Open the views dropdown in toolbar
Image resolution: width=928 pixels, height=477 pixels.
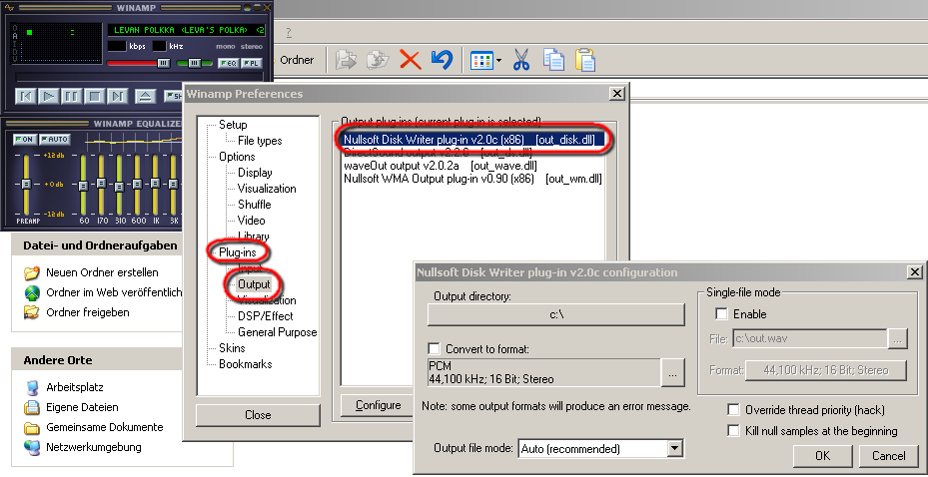click(x=485, y=60)
